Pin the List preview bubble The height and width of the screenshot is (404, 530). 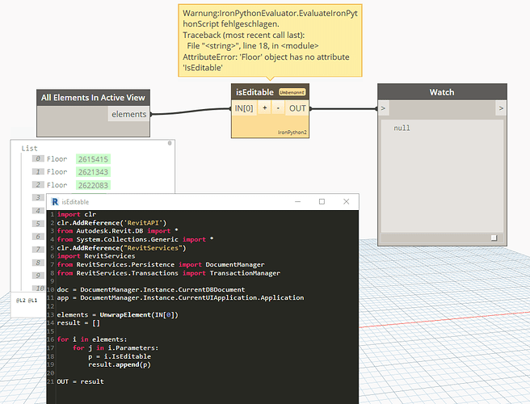pos(169,144)
